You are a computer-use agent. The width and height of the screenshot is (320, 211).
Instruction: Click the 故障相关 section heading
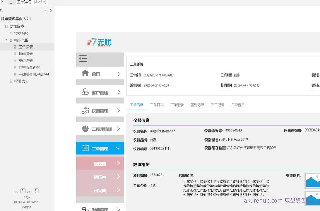[x=141, y=165]
